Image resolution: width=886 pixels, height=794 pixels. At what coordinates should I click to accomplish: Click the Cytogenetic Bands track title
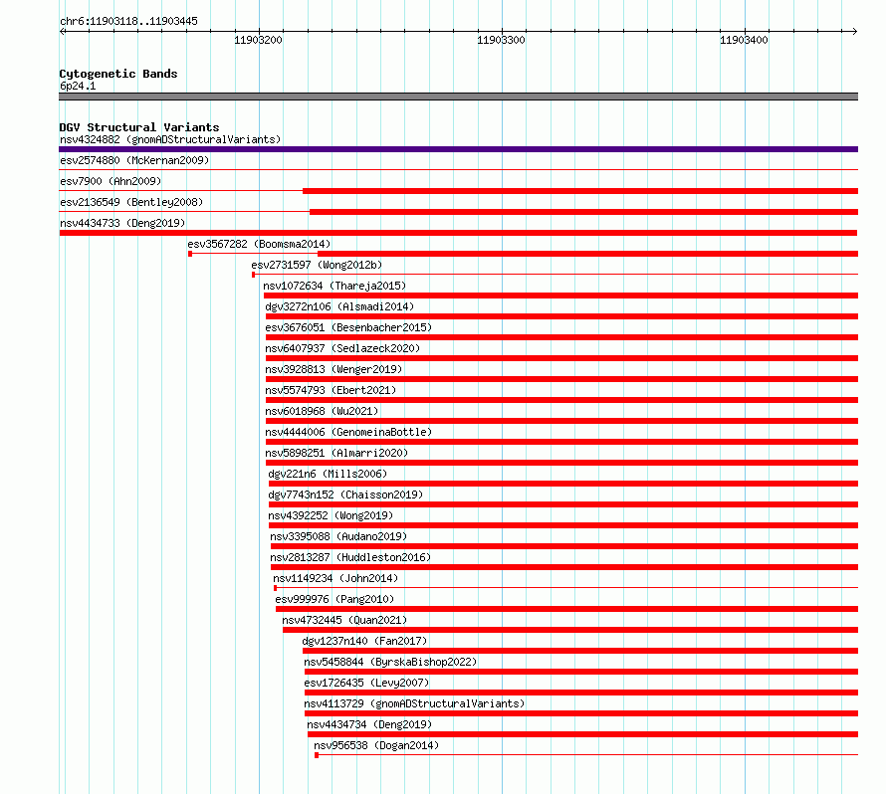pos(118,74)
